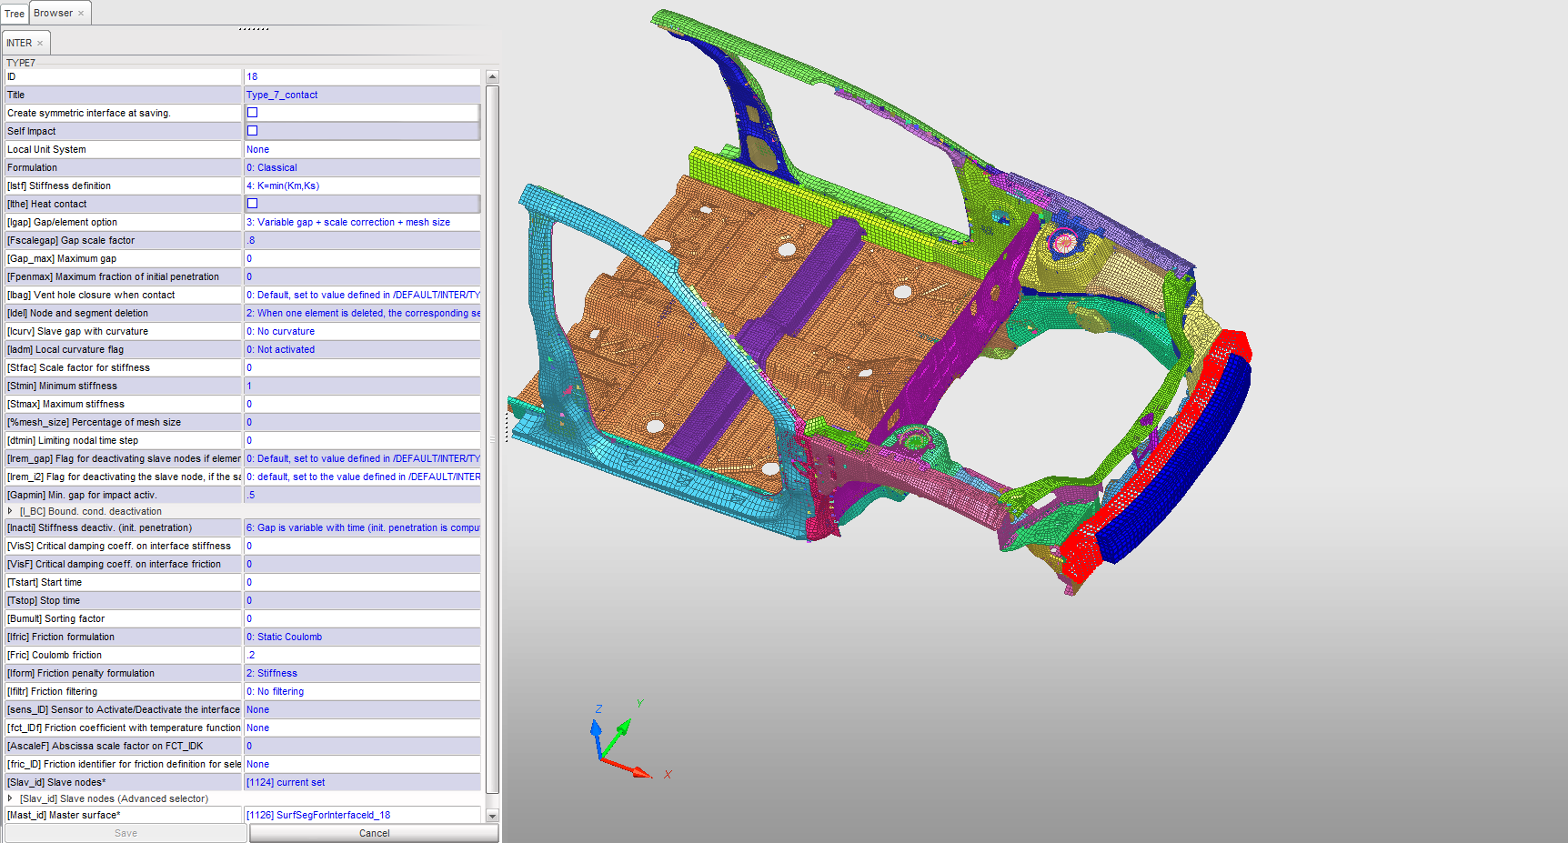Click the Cancel button
1568x843 pixels.
point(374,832)
